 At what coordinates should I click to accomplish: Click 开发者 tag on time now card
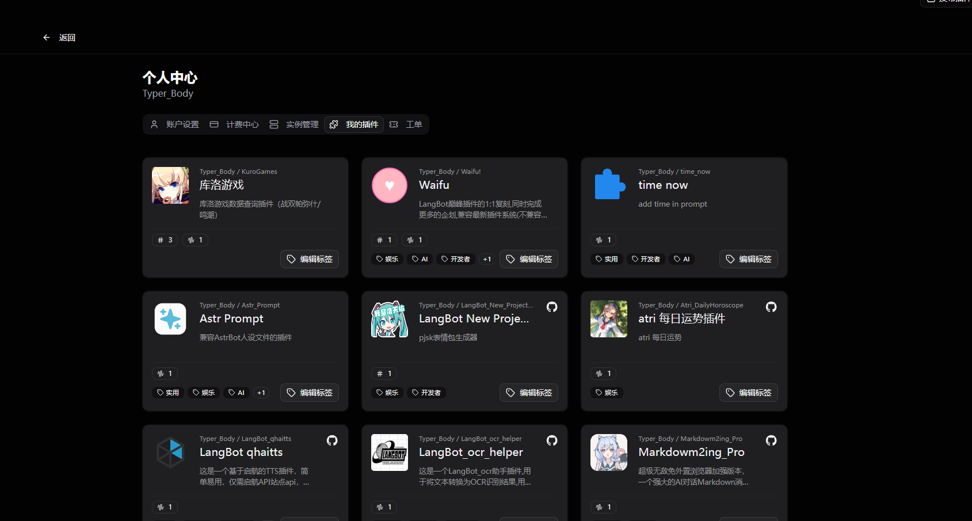pos(646,259)
